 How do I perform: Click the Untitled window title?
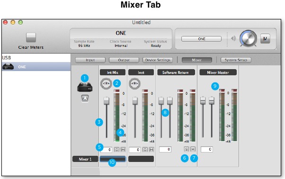141,22
